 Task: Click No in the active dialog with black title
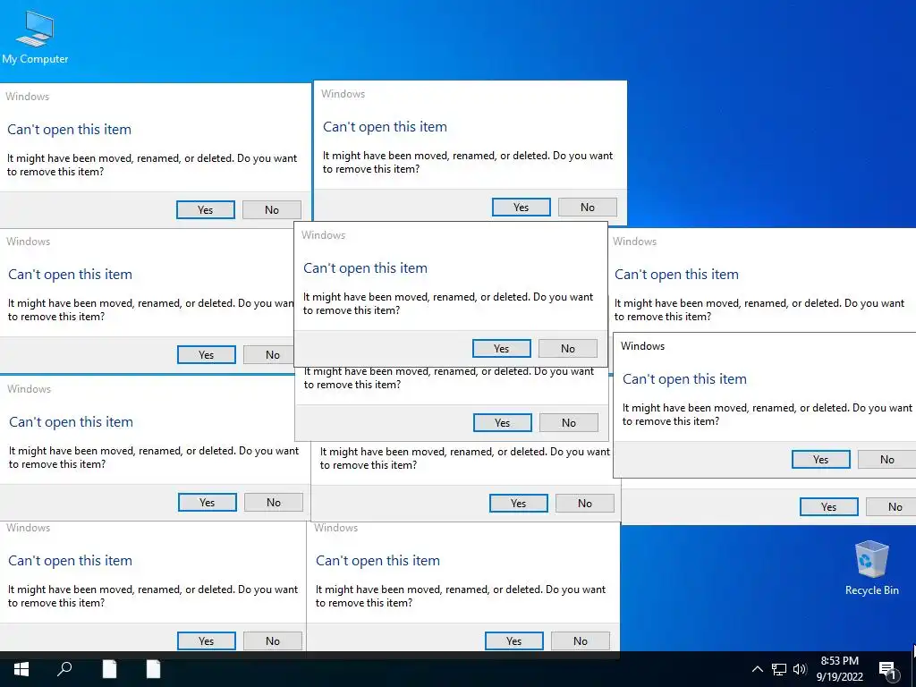tap(886, 459)
